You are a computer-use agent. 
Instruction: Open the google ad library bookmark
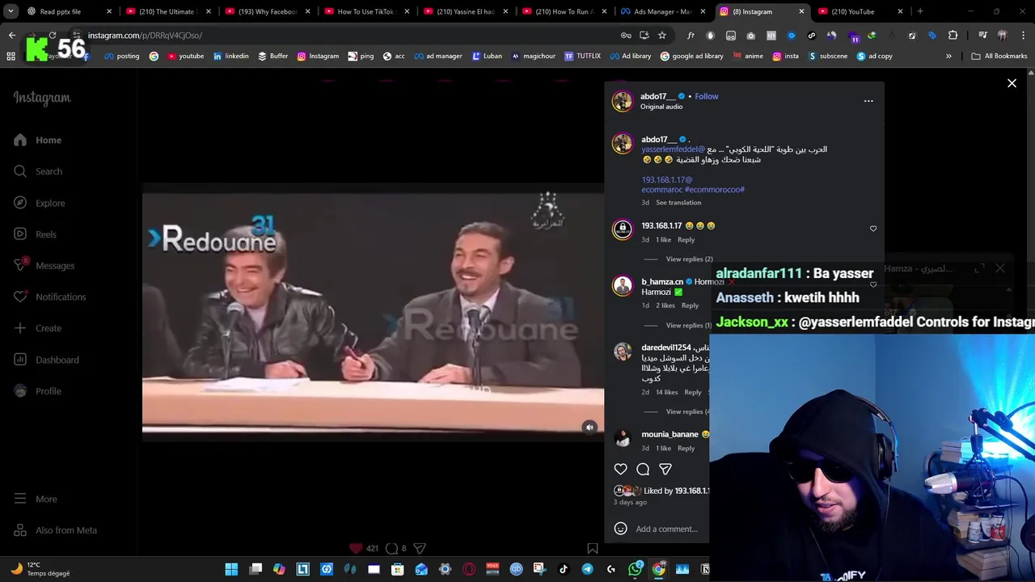[692, 56]
